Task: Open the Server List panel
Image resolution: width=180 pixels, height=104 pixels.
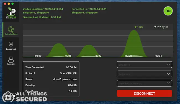Action: 11,46
